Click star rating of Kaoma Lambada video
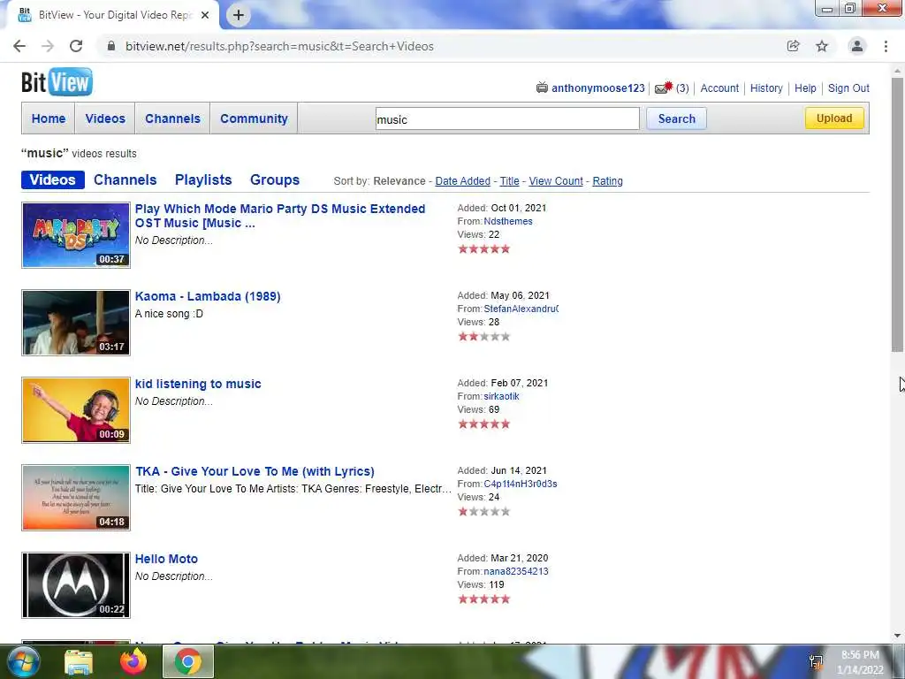This screenshot has height=679, width=905. 483,337
